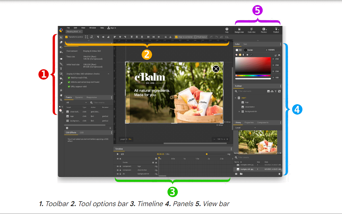Image resolution: width=342 pixels, height=214 pixels.
Task: Collapse the Display & Video 360 validation checks
Action: [x=109, y=74]
